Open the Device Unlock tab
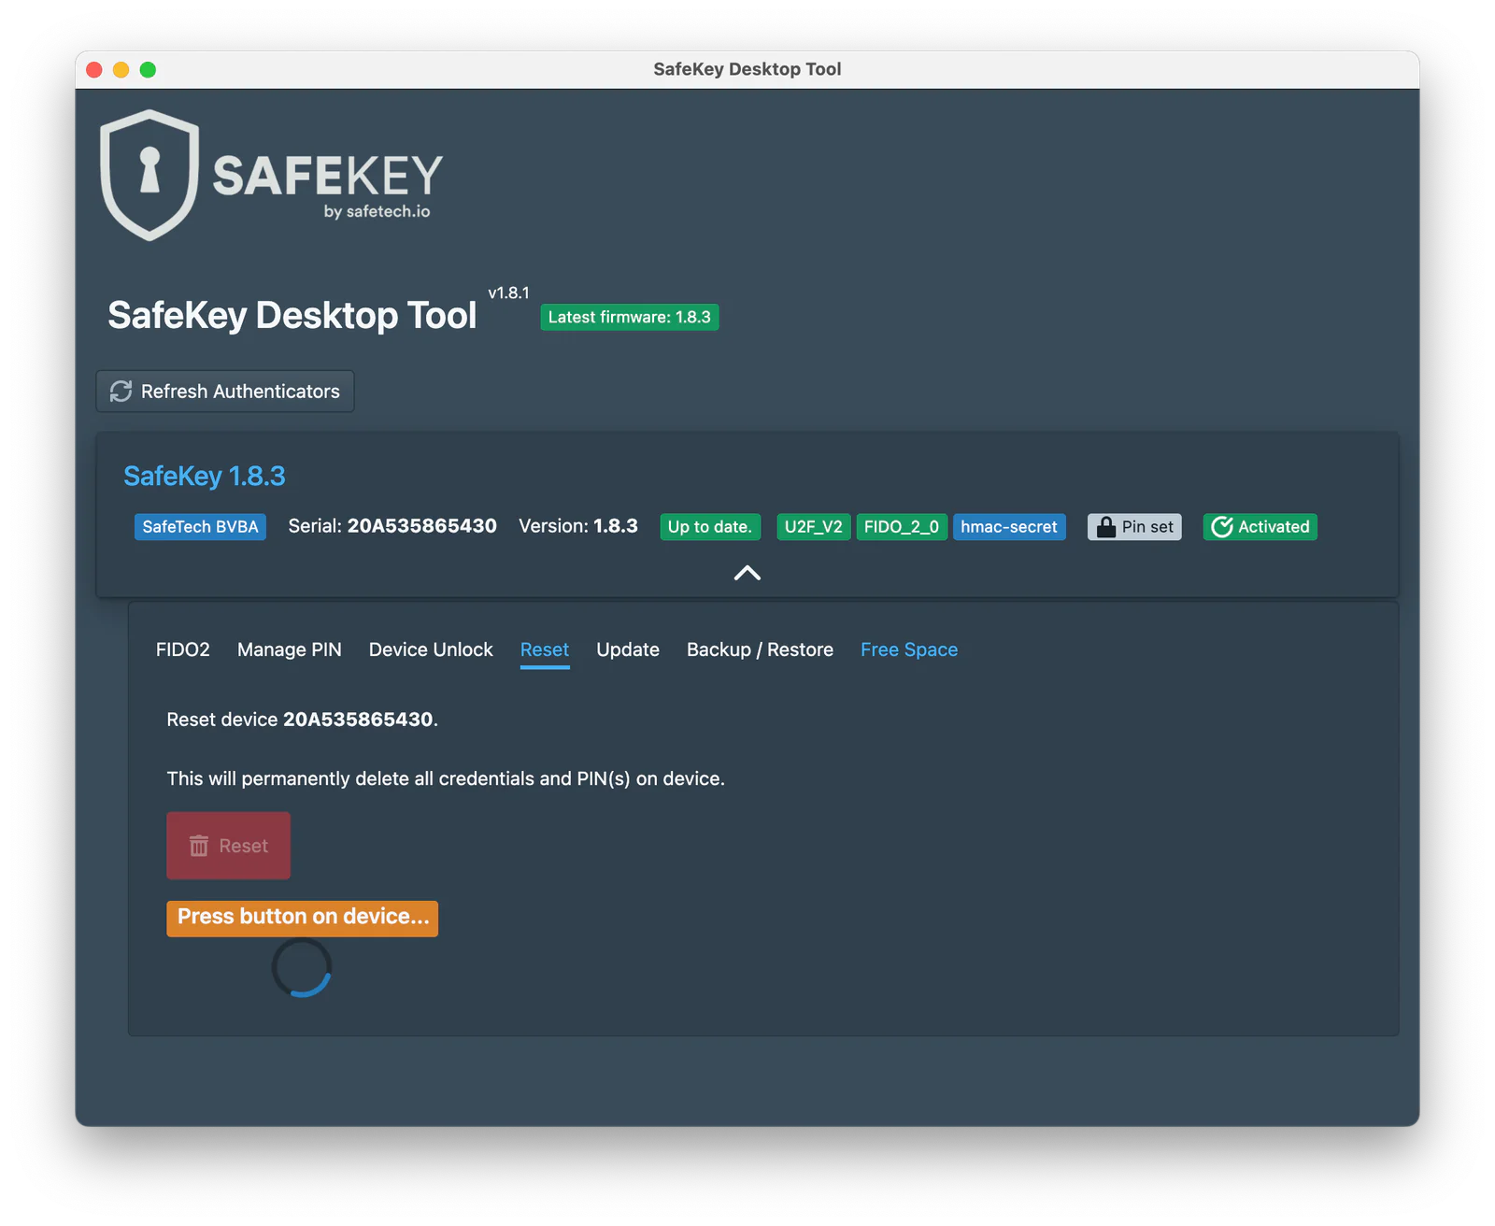Screen dimensions: 1495x1226 click(431, 649)
